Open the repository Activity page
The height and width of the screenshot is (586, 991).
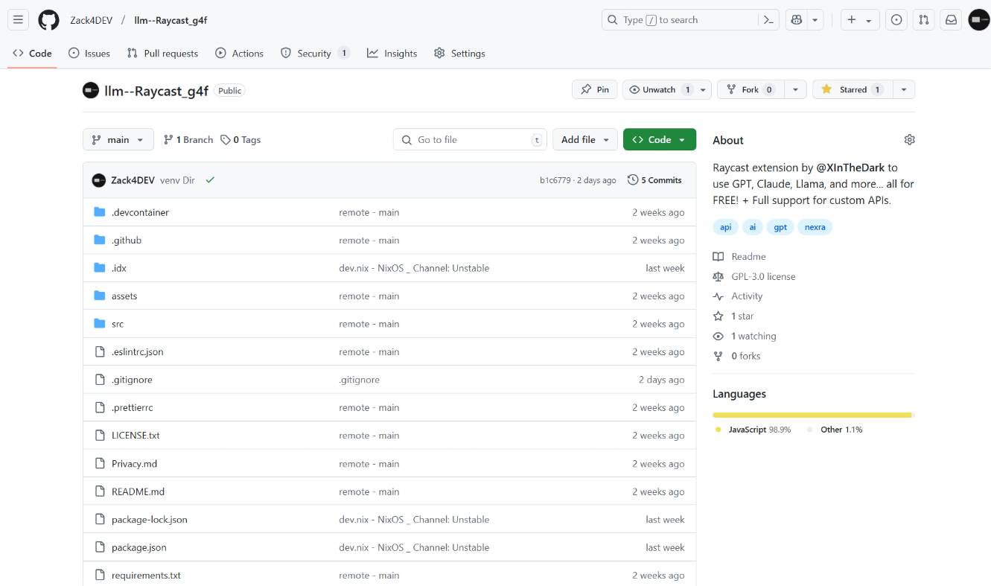(738, 296)
